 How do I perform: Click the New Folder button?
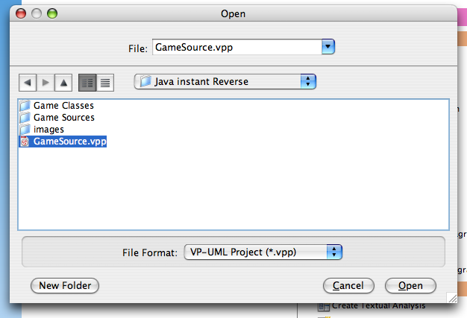[65, 286]
